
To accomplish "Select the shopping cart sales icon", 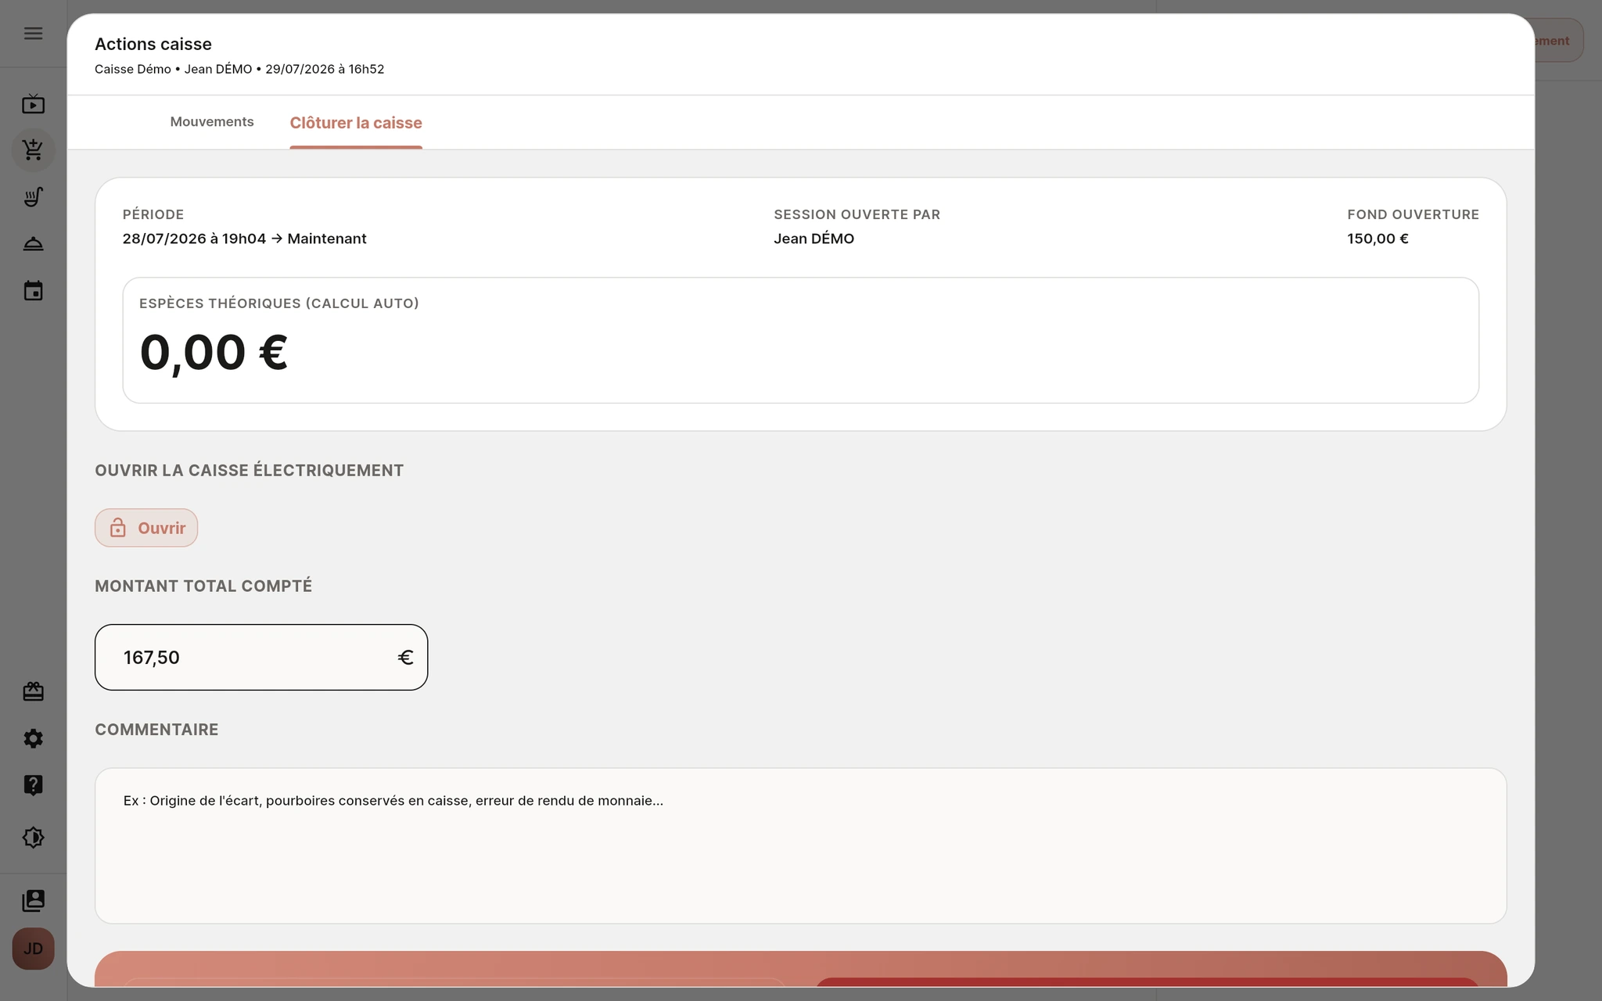I will [x=33, y=150].
